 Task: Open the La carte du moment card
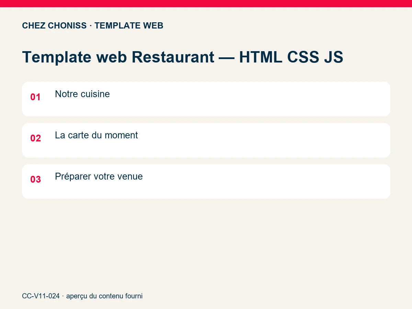(206, 140)
